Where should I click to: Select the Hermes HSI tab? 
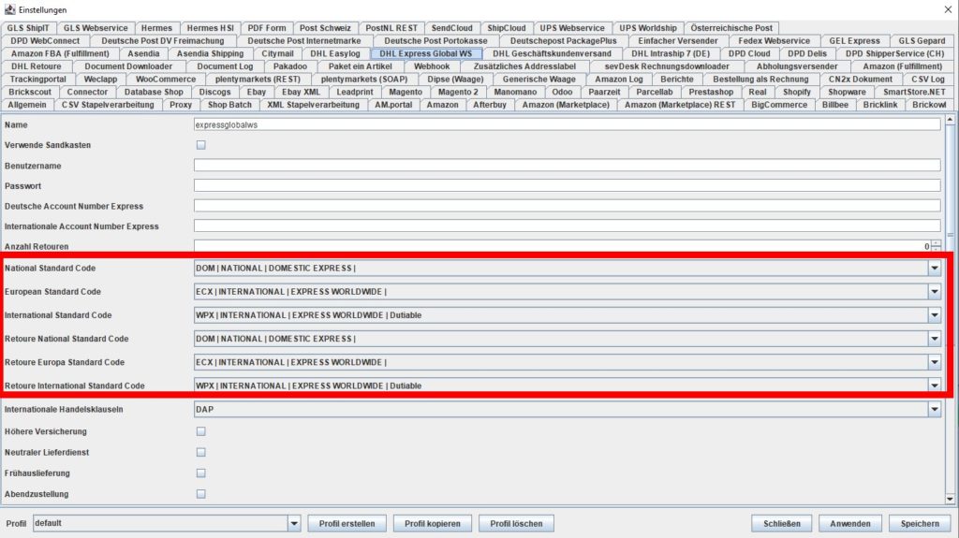(211, 28)
